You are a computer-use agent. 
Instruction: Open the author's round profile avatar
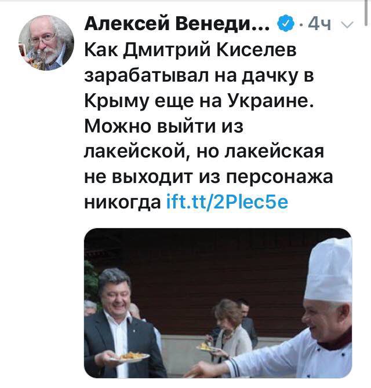click(x=46, y=43)
